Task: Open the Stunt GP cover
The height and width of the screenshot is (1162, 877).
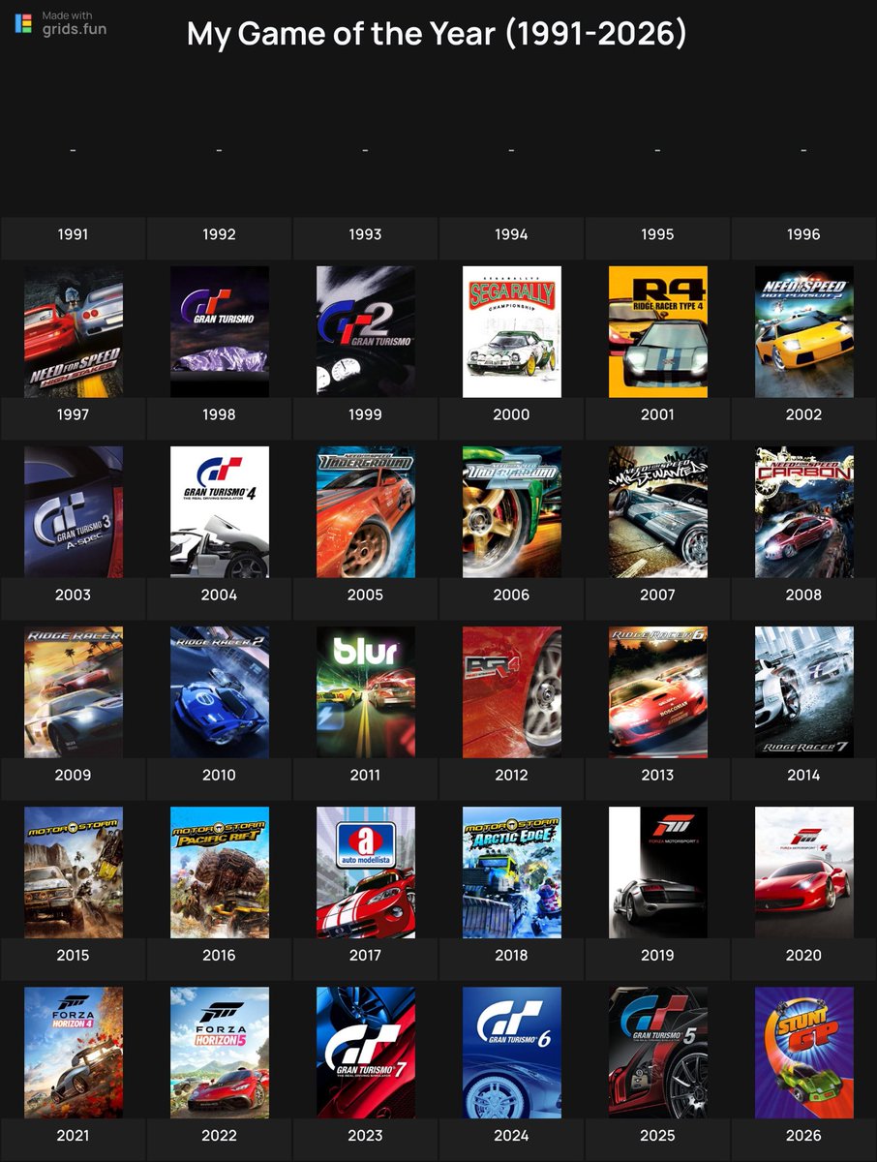Action: [804, 1053]
